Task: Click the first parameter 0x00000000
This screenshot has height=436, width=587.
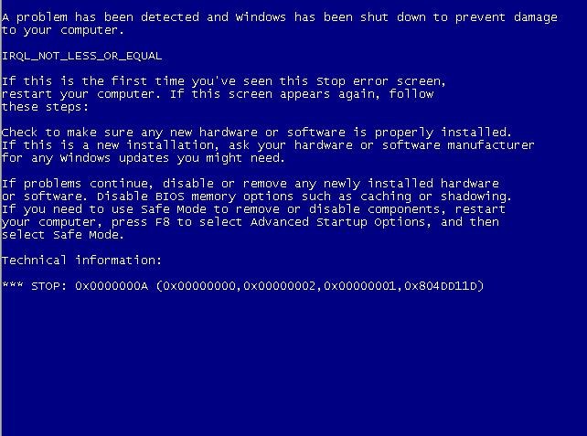Action: coord(199,286)
